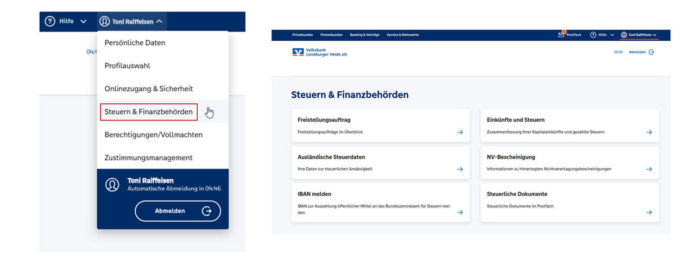Open Berechtigungen/Vollmachten menu entry
695x264 pixels.
[163, 135]
